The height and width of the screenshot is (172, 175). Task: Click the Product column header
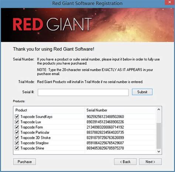pyautogui.click(x=49, y=110)
